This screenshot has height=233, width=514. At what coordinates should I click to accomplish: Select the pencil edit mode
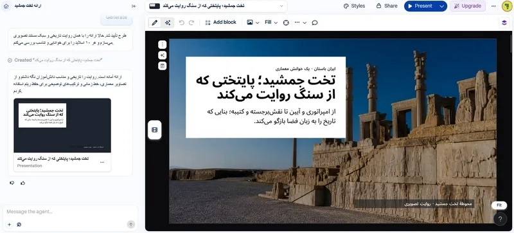tap(155, 23)
